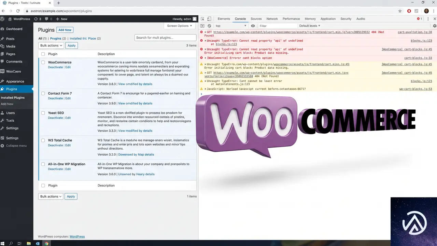The image size is (437, 246).
Task: Open a new browser tab with plus
Action: pos(59,3)
